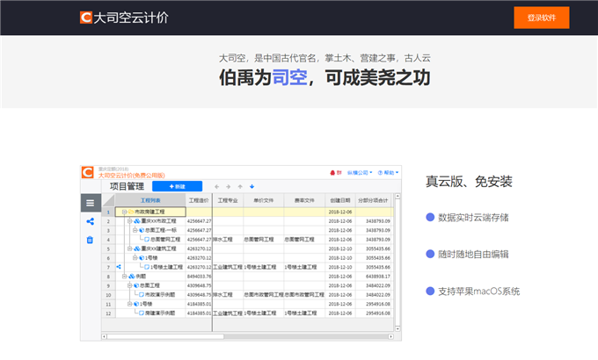Click the horizontal scrollbar under the table

(220, 335)
